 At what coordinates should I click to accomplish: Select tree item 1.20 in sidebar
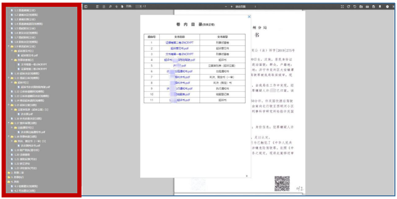(22, 155)
